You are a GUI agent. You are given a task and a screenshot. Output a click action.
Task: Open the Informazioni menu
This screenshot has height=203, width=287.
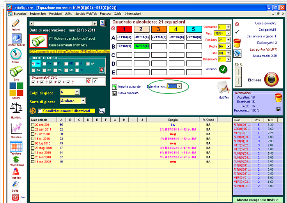click(133, 14)
